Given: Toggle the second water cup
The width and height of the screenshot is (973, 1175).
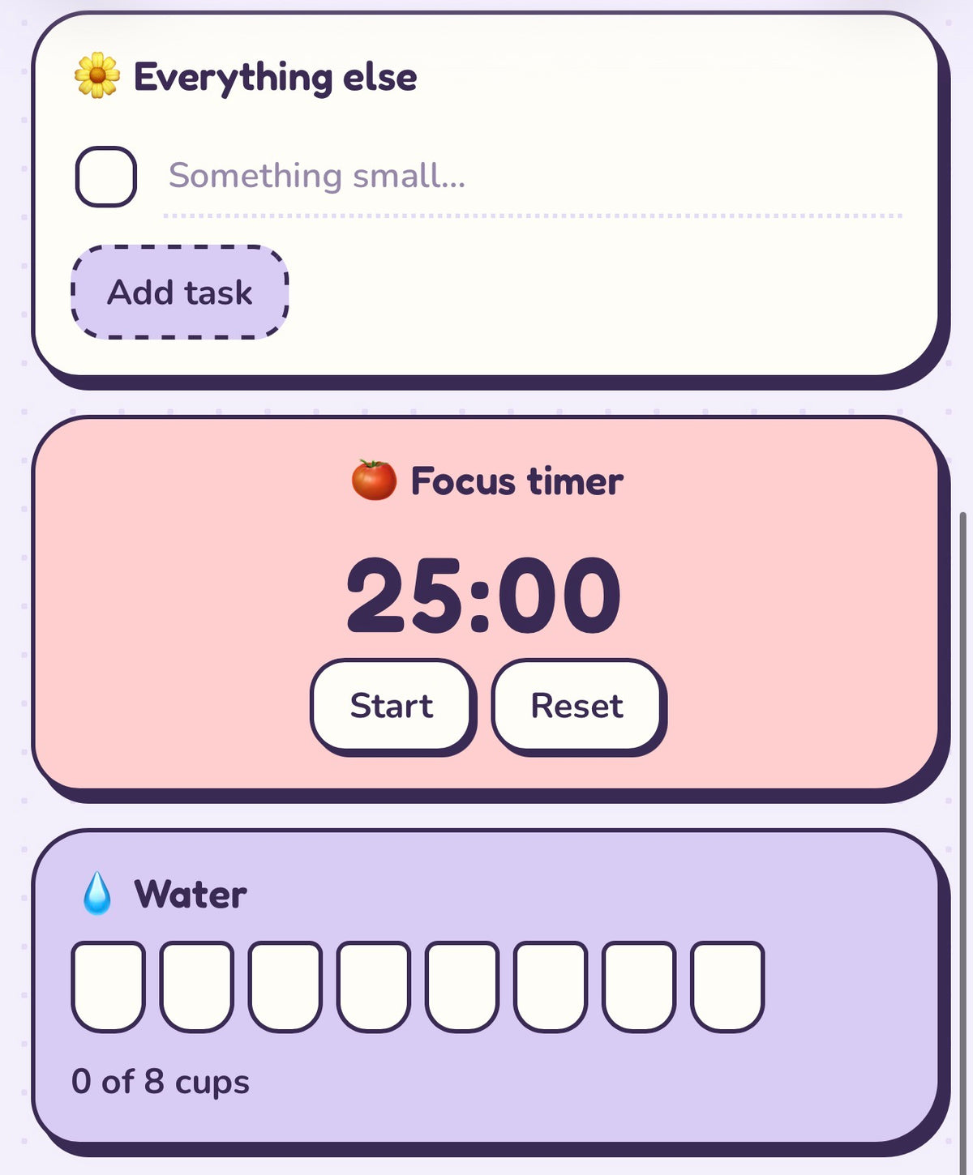Looking at the screenshot, I should tap(197, 986).
